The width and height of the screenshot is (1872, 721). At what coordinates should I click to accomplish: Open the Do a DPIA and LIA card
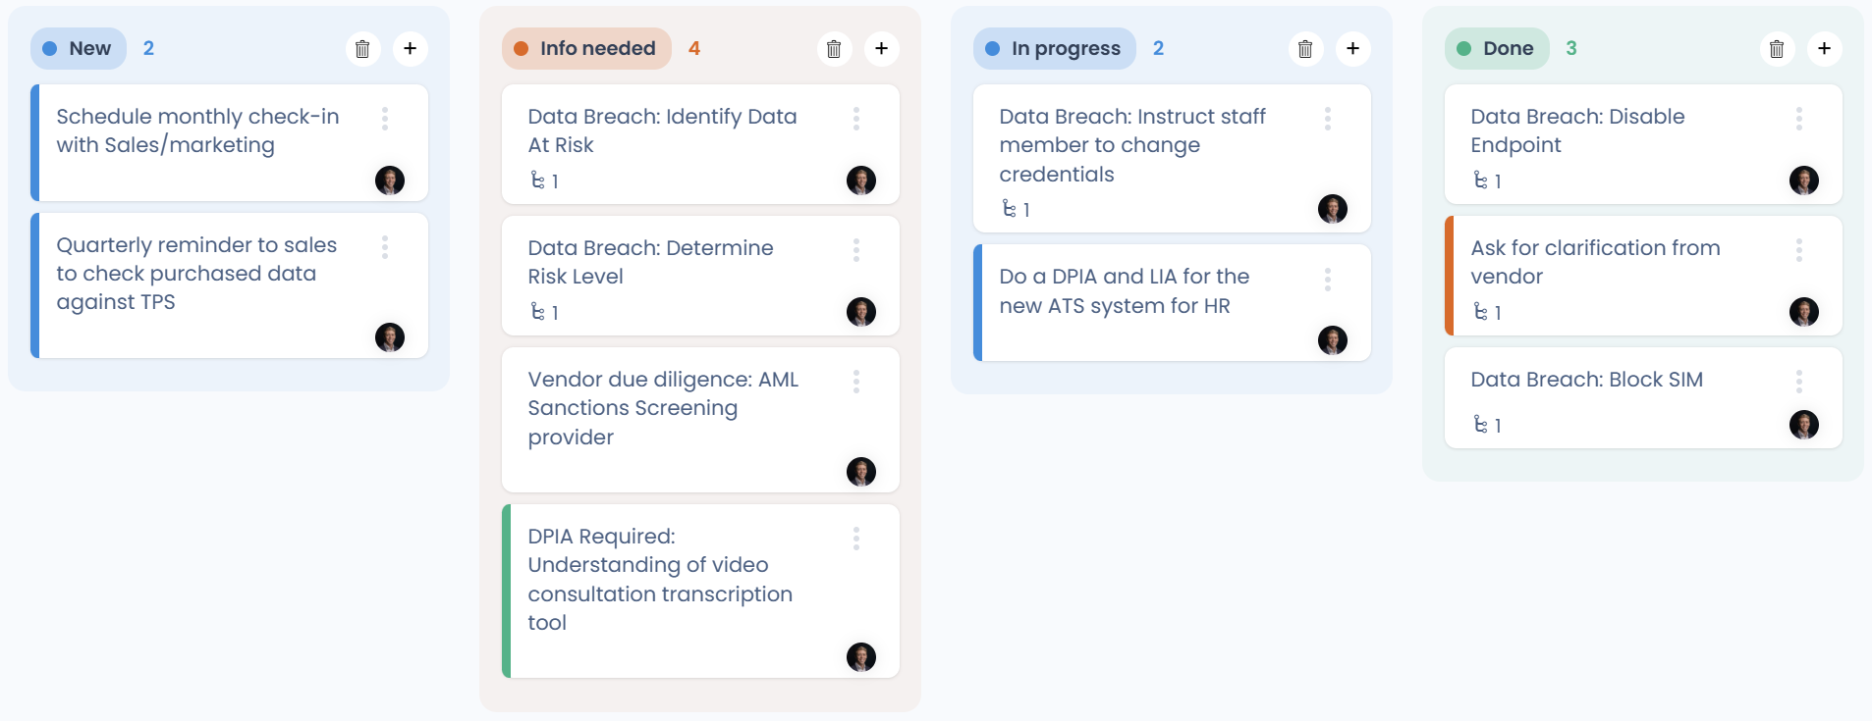click(x=1172, y=303)
